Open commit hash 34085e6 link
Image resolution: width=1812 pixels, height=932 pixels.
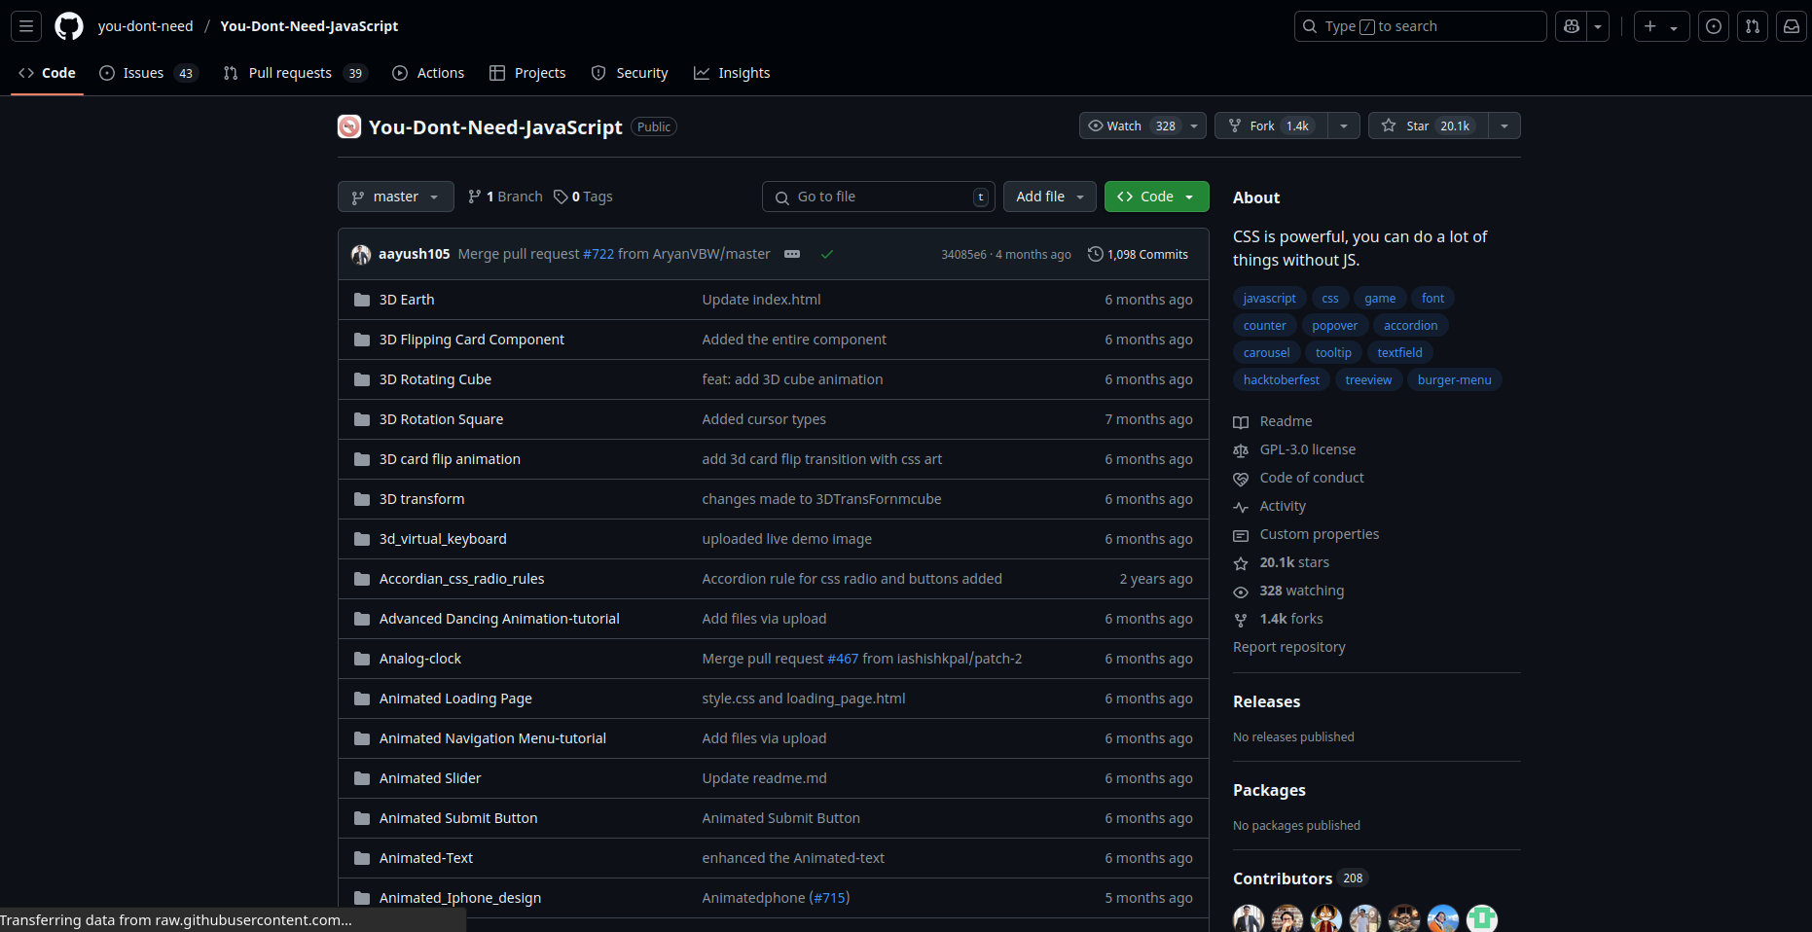[x=963, y=255]
